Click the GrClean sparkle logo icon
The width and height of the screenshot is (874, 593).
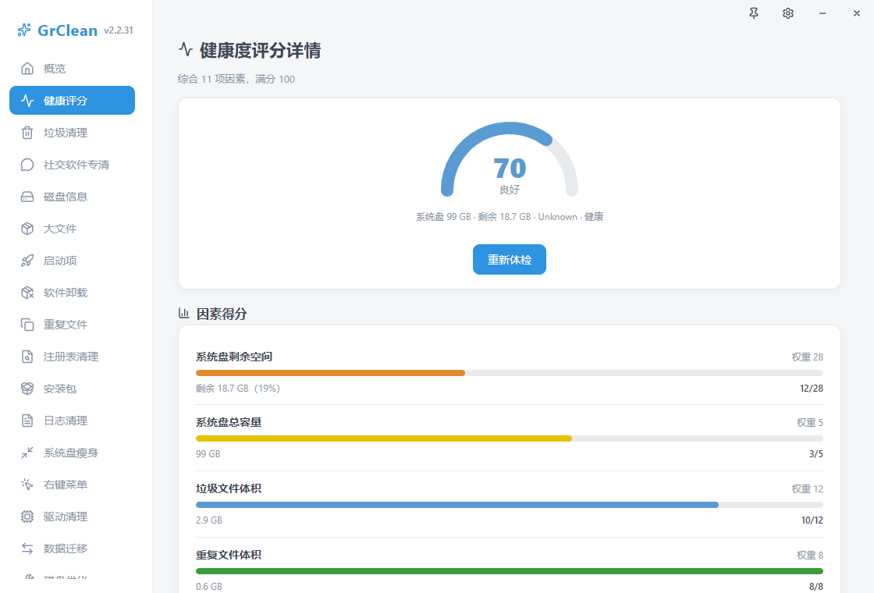tap(24, 30)
